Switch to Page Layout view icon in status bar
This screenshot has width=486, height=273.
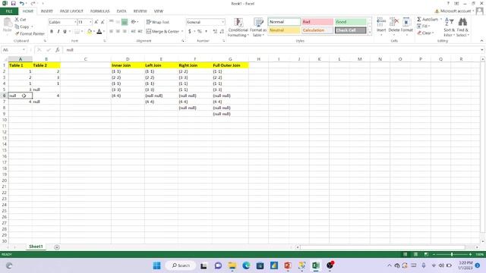pyautogui.click(x=415, y=254)
